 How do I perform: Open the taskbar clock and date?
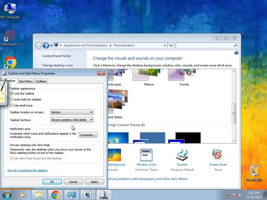click(x=254, y=195)
